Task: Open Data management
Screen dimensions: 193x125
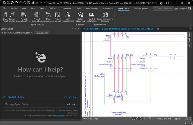Action: click(48, 17)
